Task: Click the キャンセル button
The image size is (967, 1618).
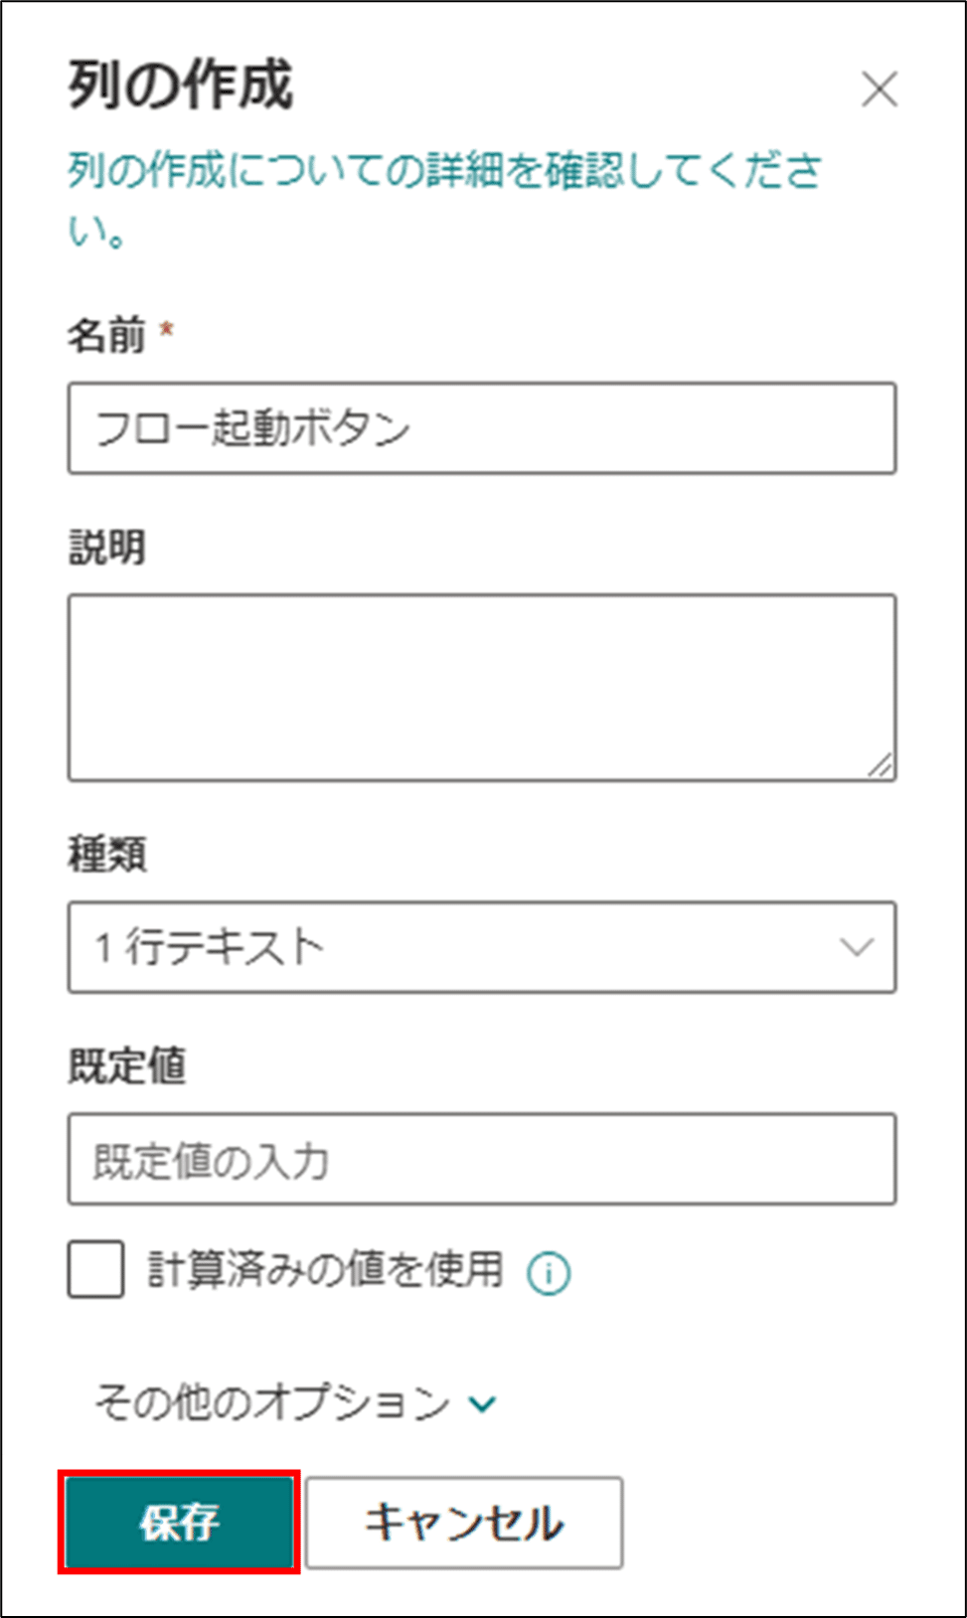Action: pyautogui.click(x=464, y=1522)
